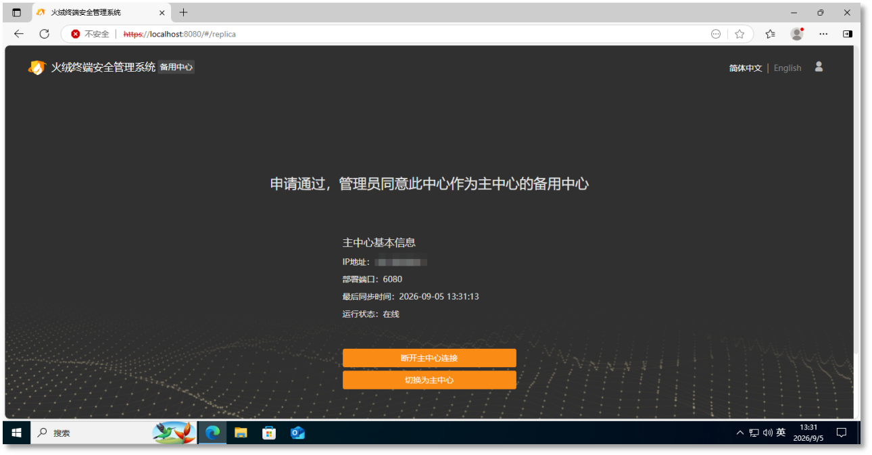Screen dimensions: 872x455
Task: Open the favorites list icon
Action: tap(770, 34)
